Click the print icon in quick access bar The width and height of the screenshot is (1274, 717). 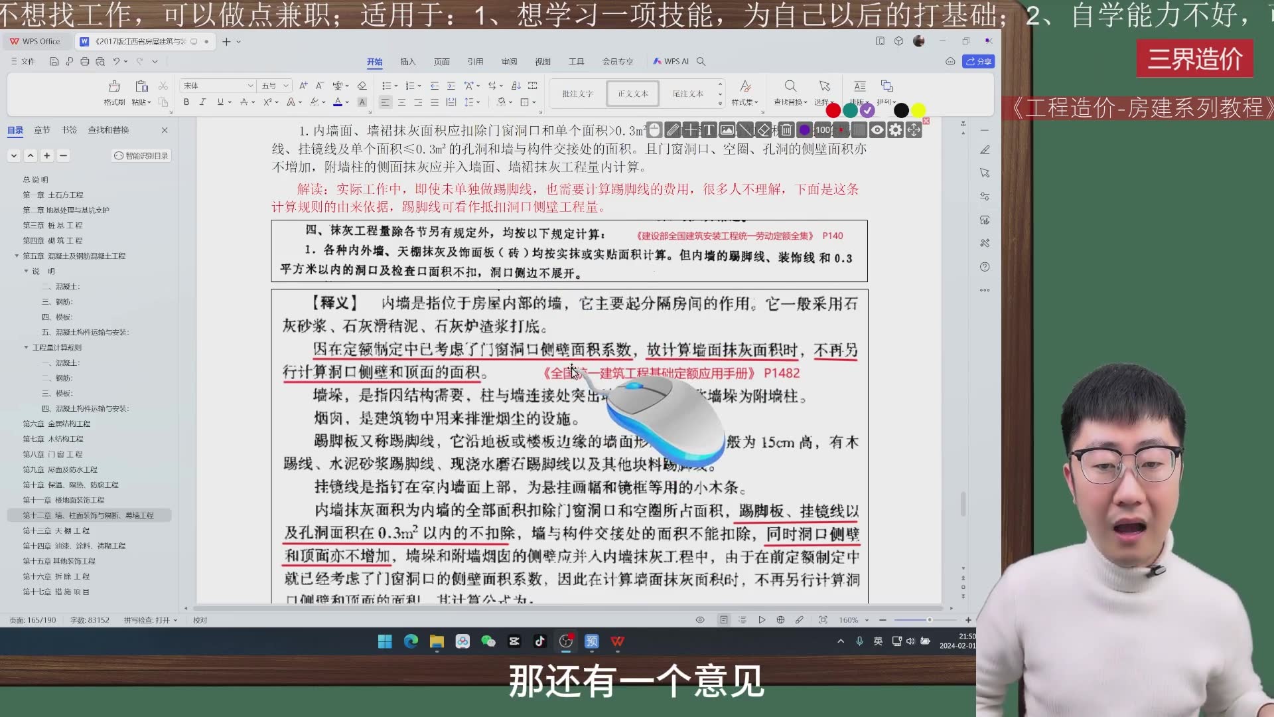84,61
